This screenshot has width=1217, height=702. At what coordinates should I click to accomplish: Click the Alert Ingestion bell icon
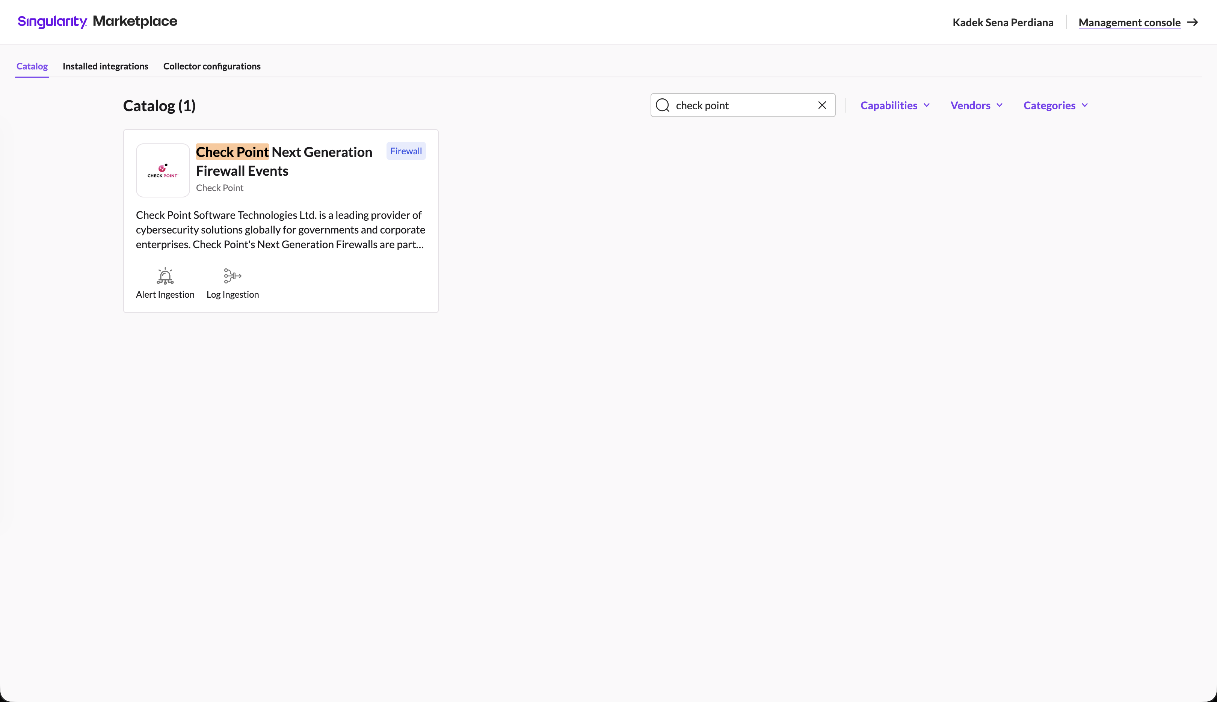tap(165, 276)
